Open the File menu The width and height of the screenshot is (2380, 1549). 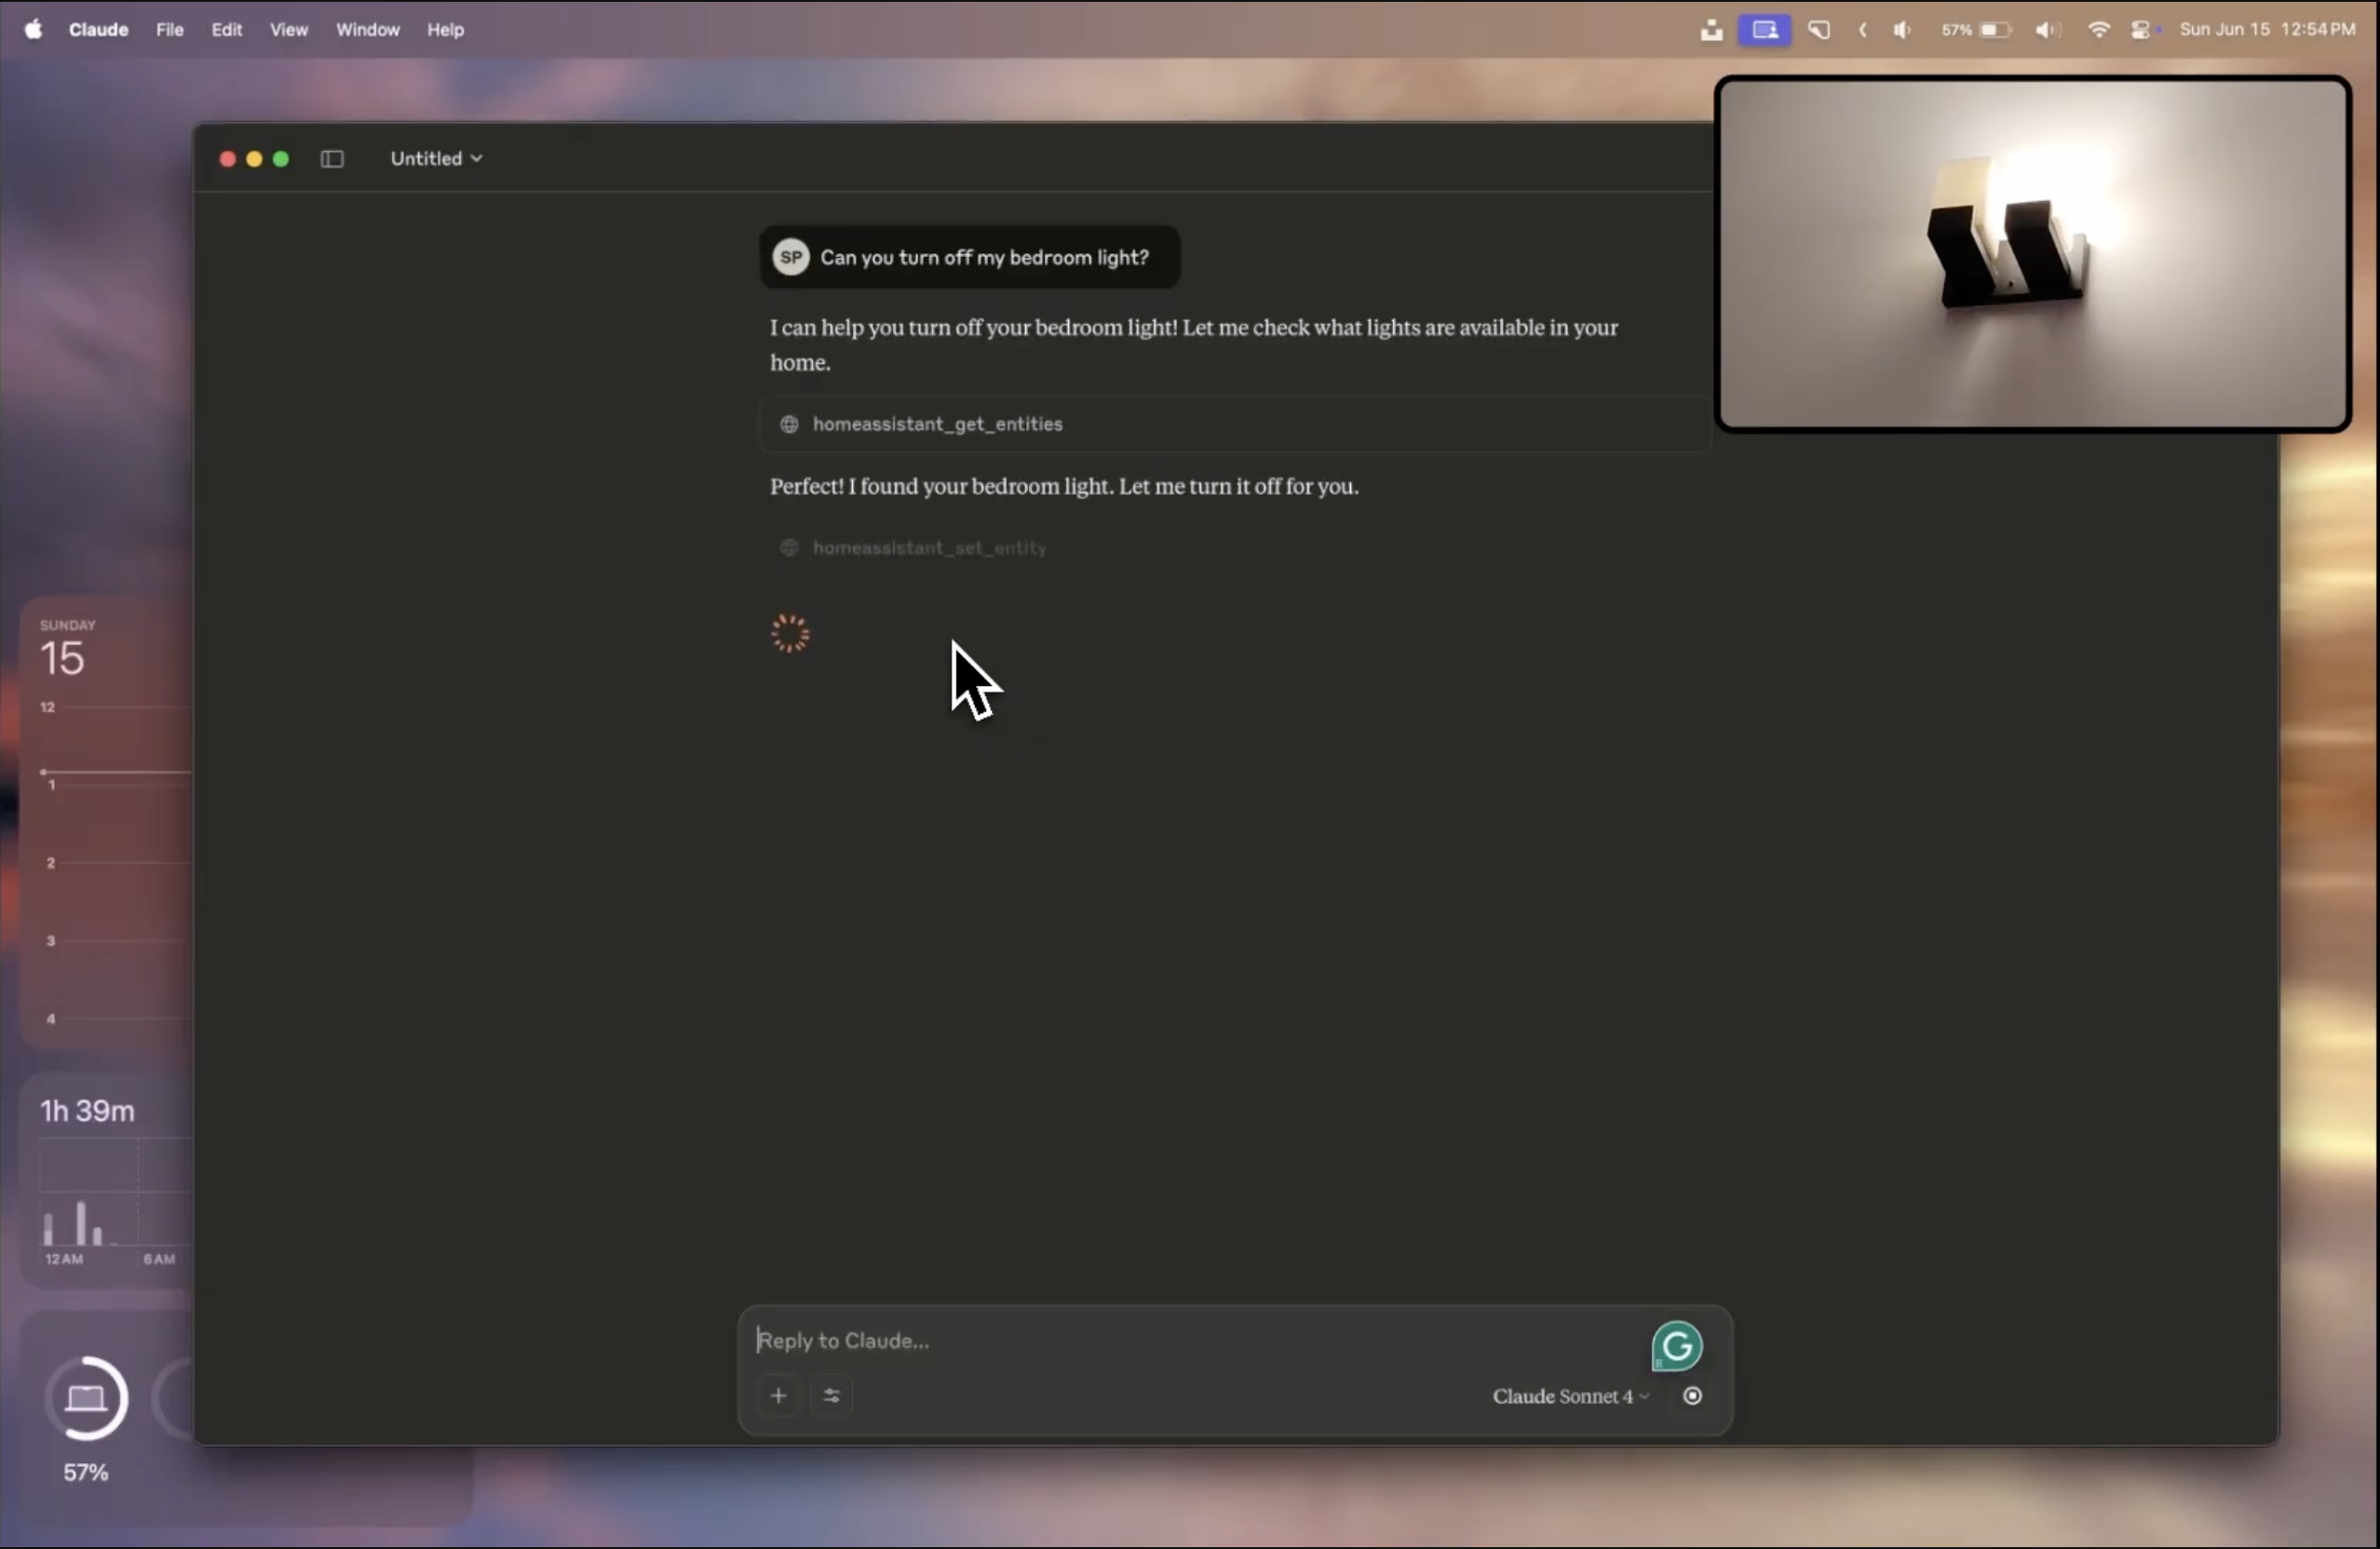tap(170, 29)
